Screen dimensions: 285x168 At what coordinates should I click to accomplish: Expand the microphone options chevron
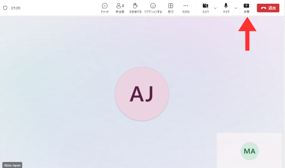click(x=236, y=8)
